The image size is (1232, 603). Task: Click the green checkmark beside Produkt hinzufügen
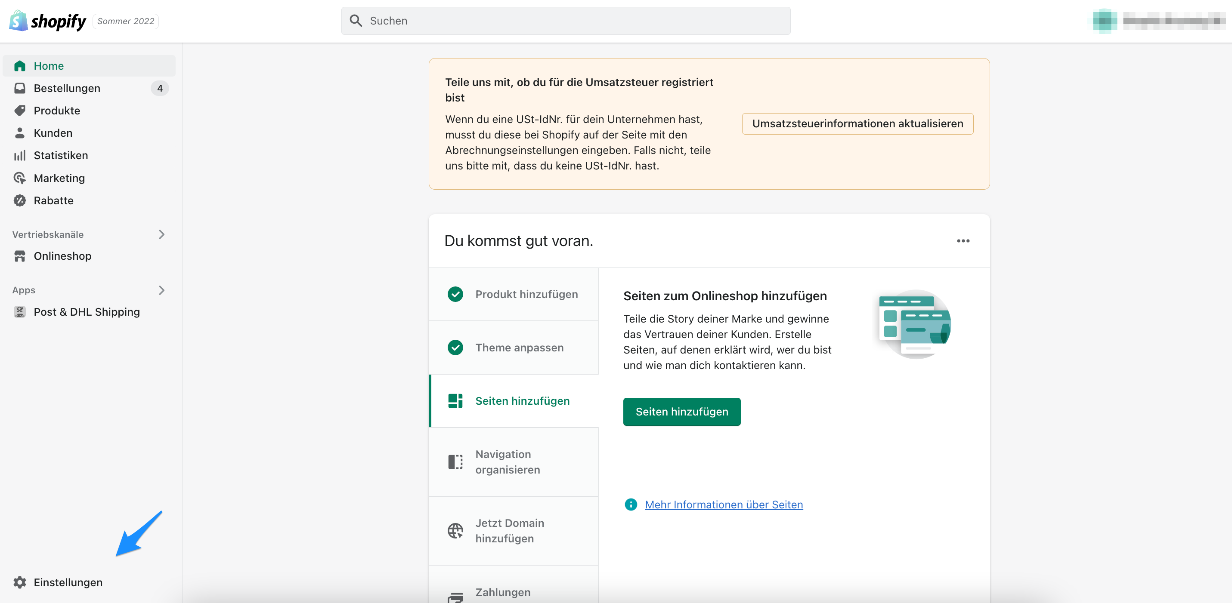pyautogui.click(x=455, y=294)
